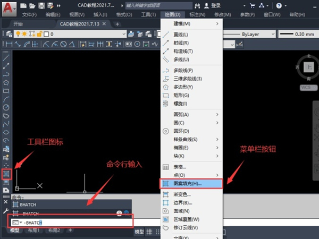The image size is (319, 239).
Task: Click the Save icon in quick access toolbar
Action: 40,5
